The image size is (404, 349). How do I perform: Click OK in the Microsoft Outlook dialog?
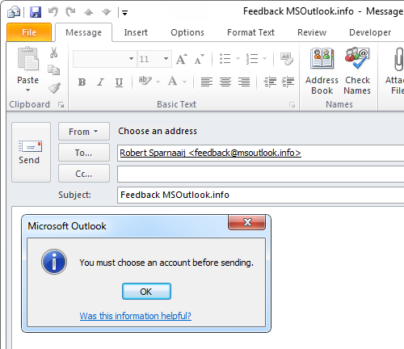click(x=146, y=292)
